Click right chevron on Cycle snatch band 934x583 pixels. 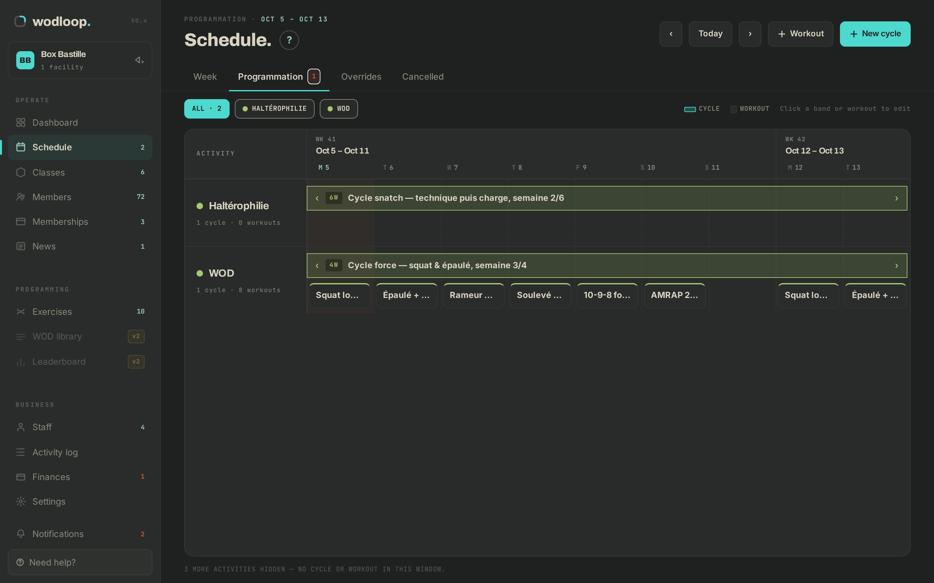897,198
